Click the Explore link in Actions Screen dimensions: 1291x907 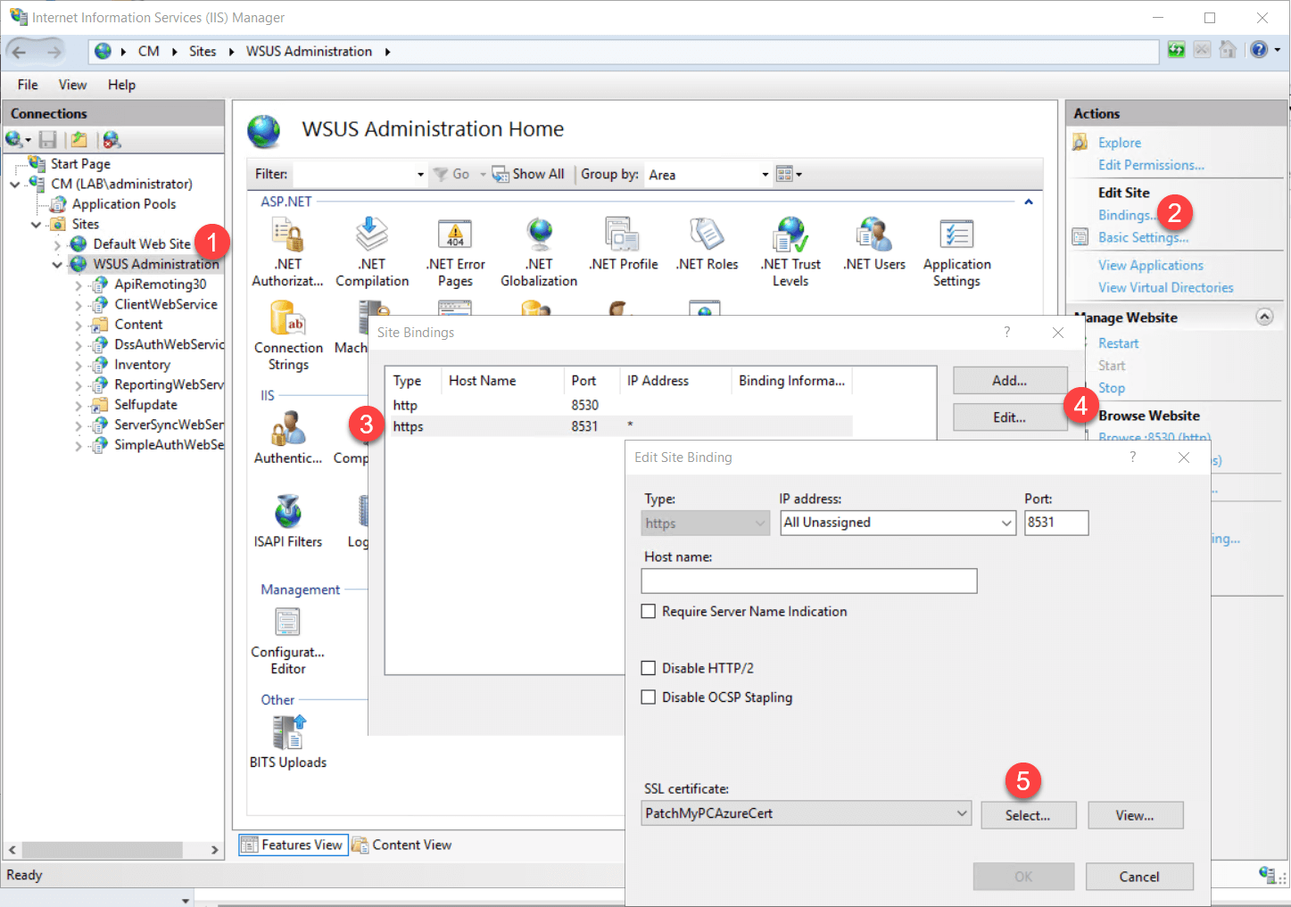(1119, 143)
